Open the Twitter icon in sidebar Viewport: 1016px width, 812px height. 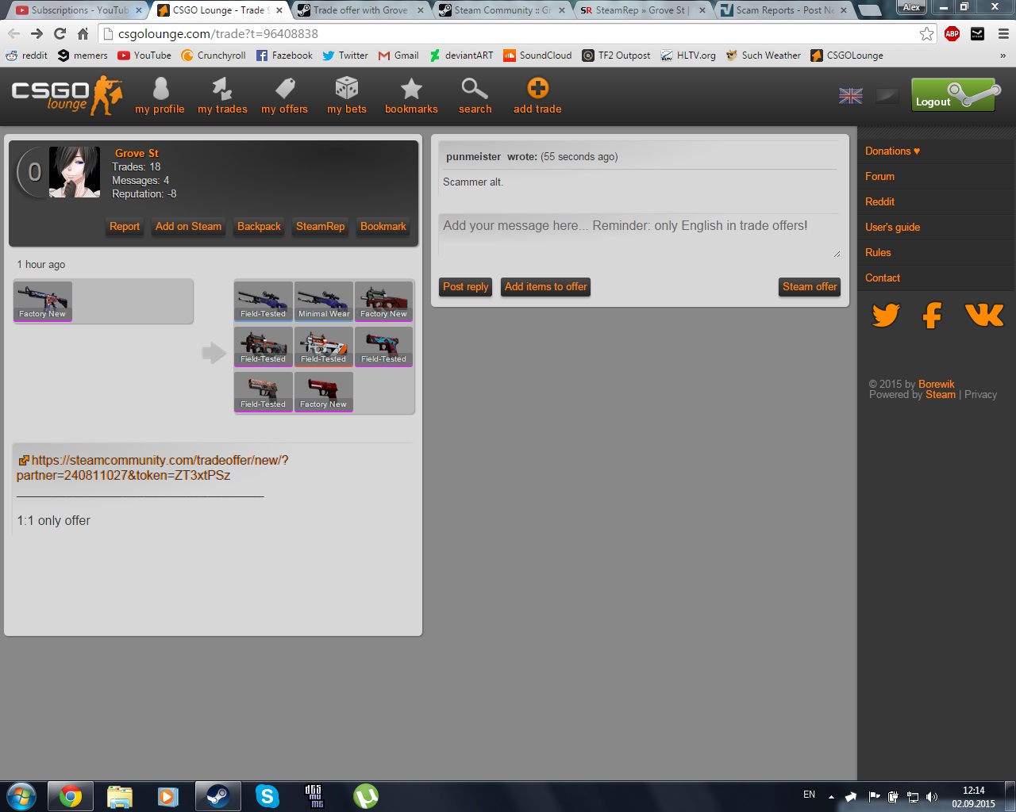pos(886,316)
